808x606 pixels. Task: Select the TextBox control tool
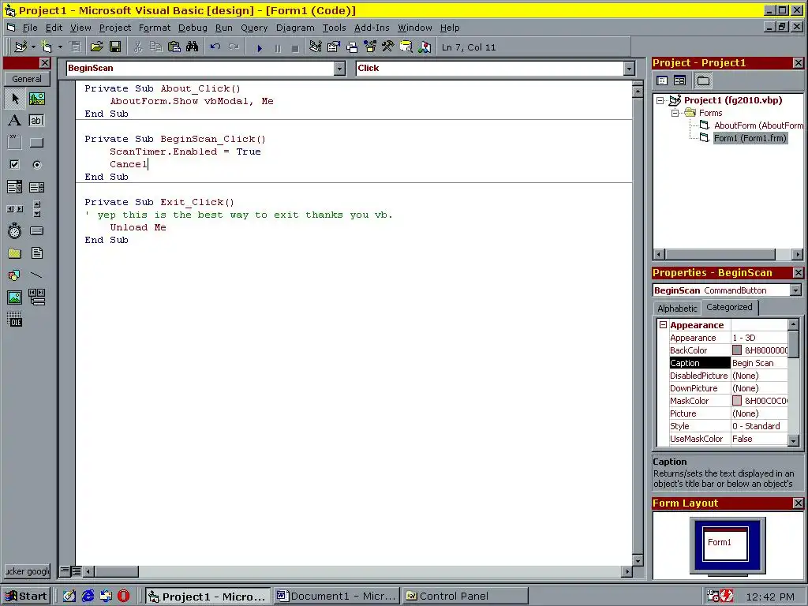pos(36,121)
